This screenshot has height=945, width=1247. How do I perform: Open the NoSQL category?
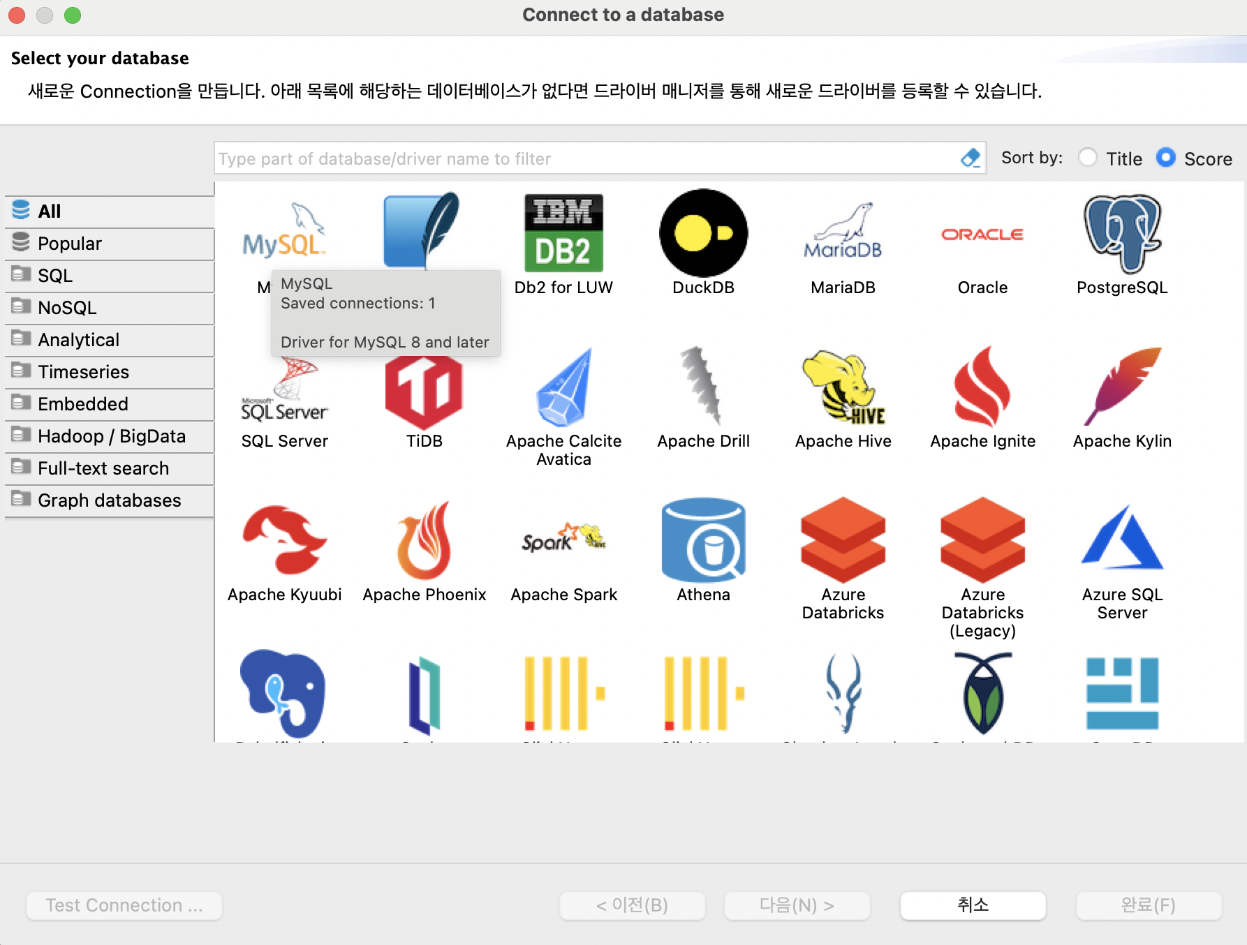[x=110, y=308]
